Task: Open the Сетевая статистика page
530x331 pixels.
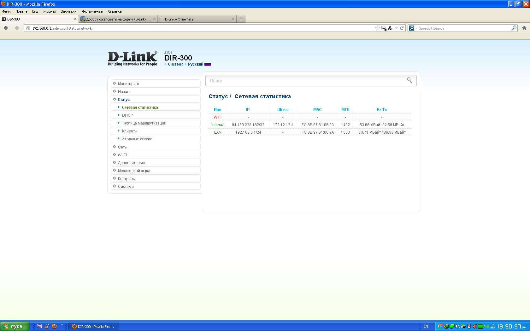Action: click(156, 107)
